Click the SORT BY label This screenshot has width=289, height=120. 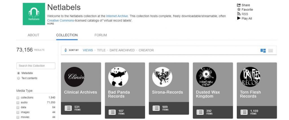74,50
